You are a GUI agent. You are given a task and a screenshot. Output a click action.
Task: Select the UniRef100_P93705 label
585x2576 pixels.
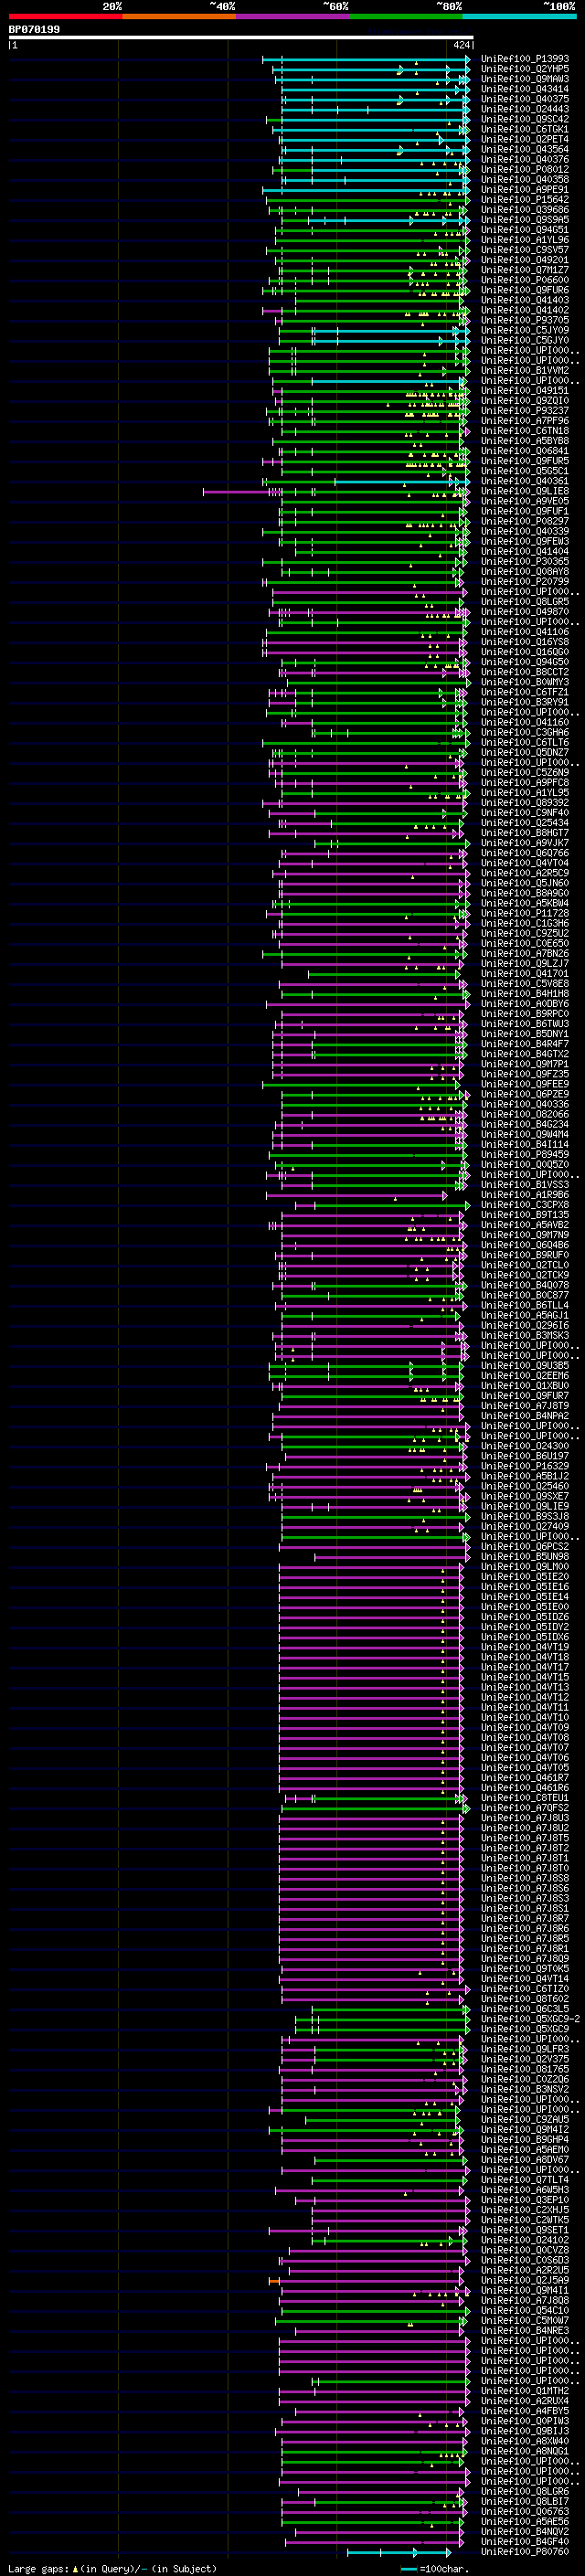(x=524, y=321)
